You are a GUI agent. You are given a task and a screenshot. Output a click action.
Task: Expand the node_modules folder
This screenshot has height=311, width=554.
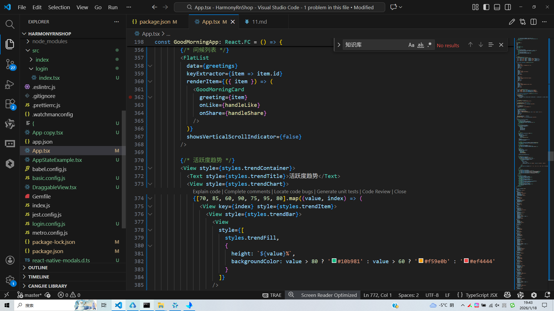[x=50, y=41]
